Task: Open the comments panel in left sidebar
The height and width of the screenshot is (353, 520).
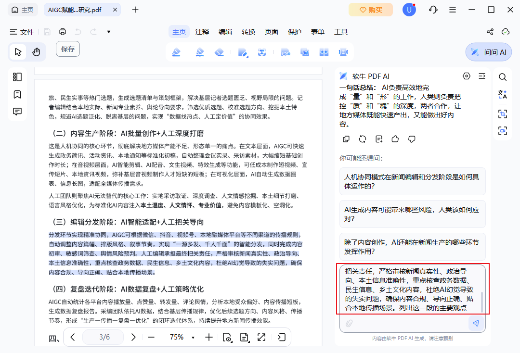Action: [17, 112]
